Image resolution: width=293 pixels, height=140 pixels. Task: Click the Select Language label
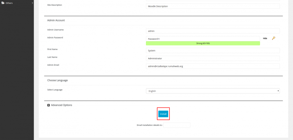(x=55, y=90)
